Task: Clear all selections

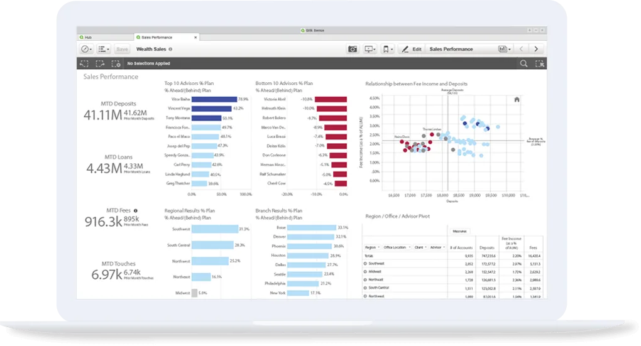Action: pos(116,63)
